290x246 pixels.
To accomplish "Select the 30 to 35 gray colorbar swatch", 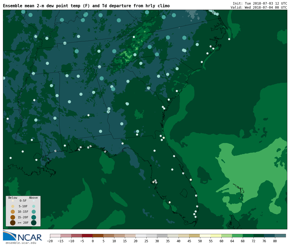I will click(x=162, y=236).
